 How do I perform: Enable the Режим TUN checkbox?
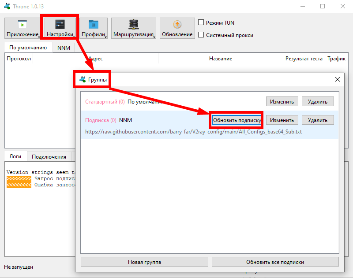(201, 22)
